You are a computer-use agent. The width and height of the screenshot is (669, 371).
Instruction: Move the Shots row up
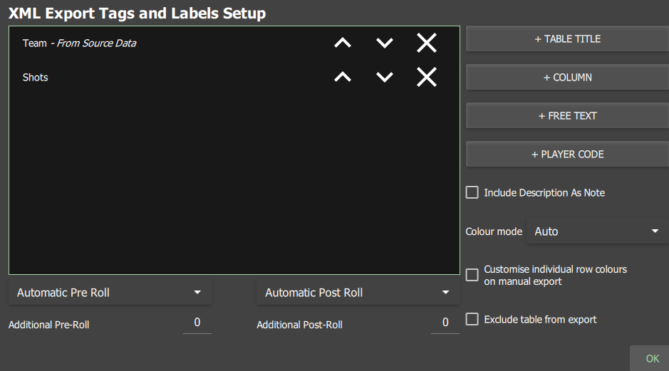[x=343, y=77]
